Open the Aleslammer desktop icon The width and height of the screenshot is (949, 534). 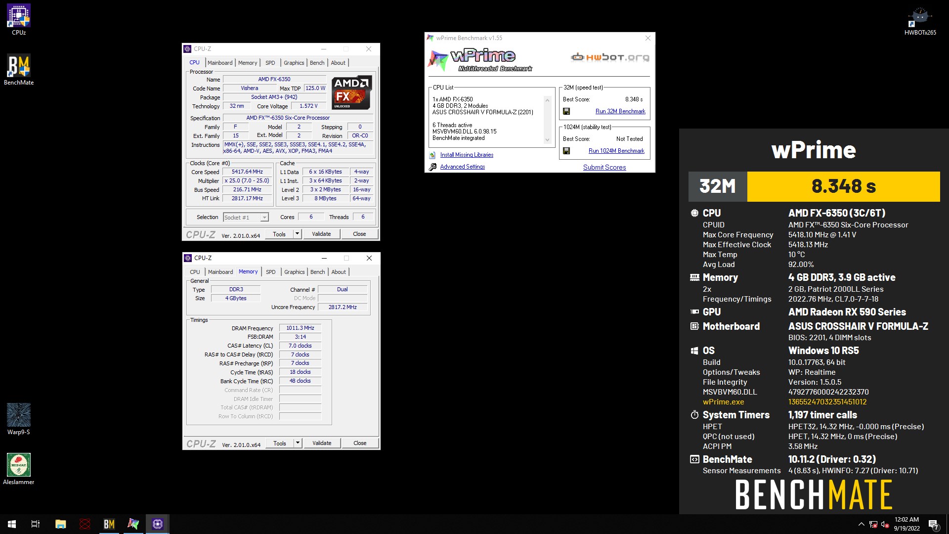tap(18, 469)
